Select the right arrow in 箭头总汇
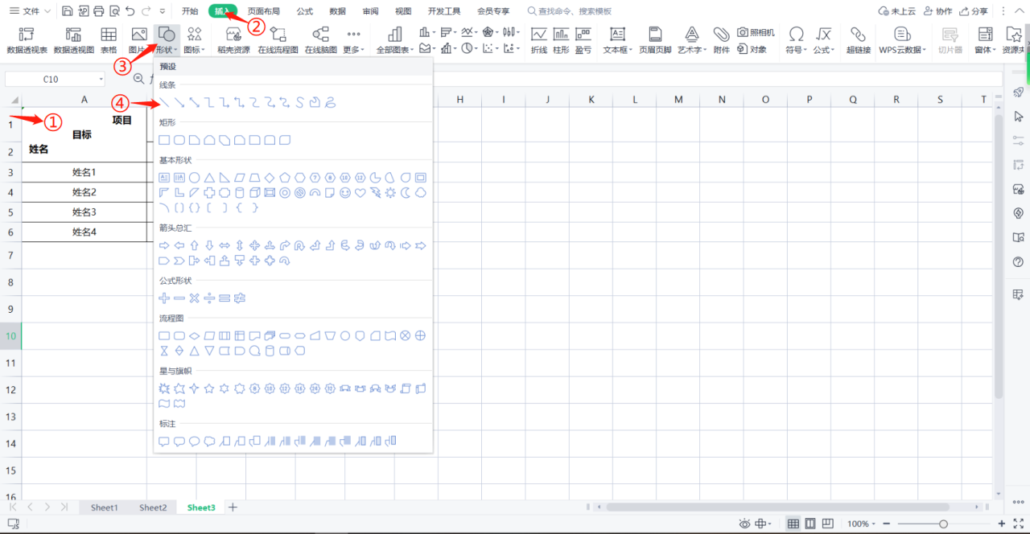 (x=164, y=245)
